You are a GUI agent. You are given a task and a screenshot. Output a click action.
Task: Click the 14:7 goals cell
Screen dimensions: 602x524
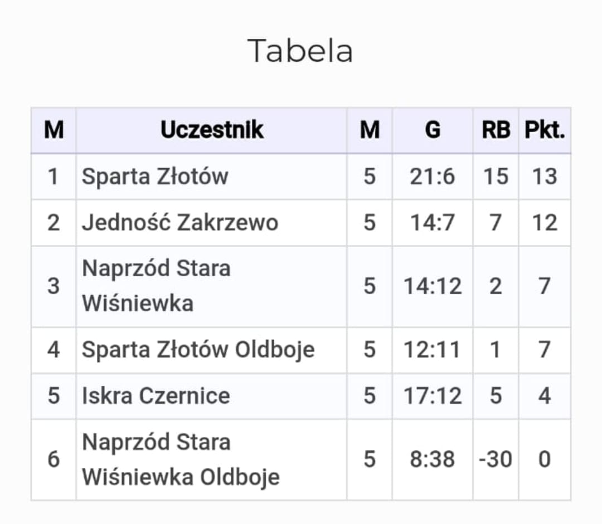pyautogui.click(x=433, y=223)
